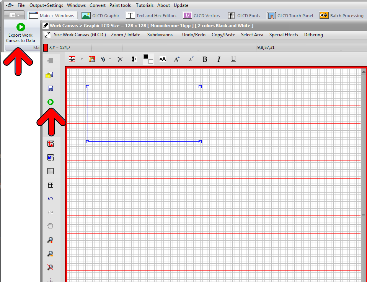This screenshot has width=367, height=282.
Task: Open dropdown arrow next to move-arrows icon
Action: [x=82, y=59]
